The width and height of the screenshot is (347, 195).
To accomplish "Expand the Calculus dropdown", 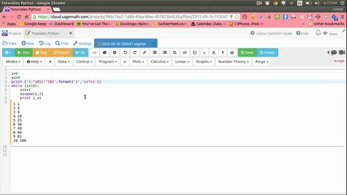I will (x=159, y=62).
